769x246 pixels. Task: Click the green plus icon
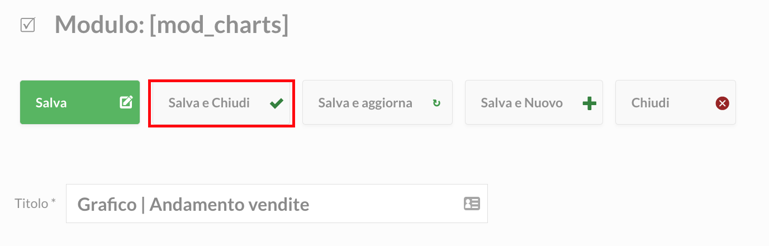tap(590, 103)
